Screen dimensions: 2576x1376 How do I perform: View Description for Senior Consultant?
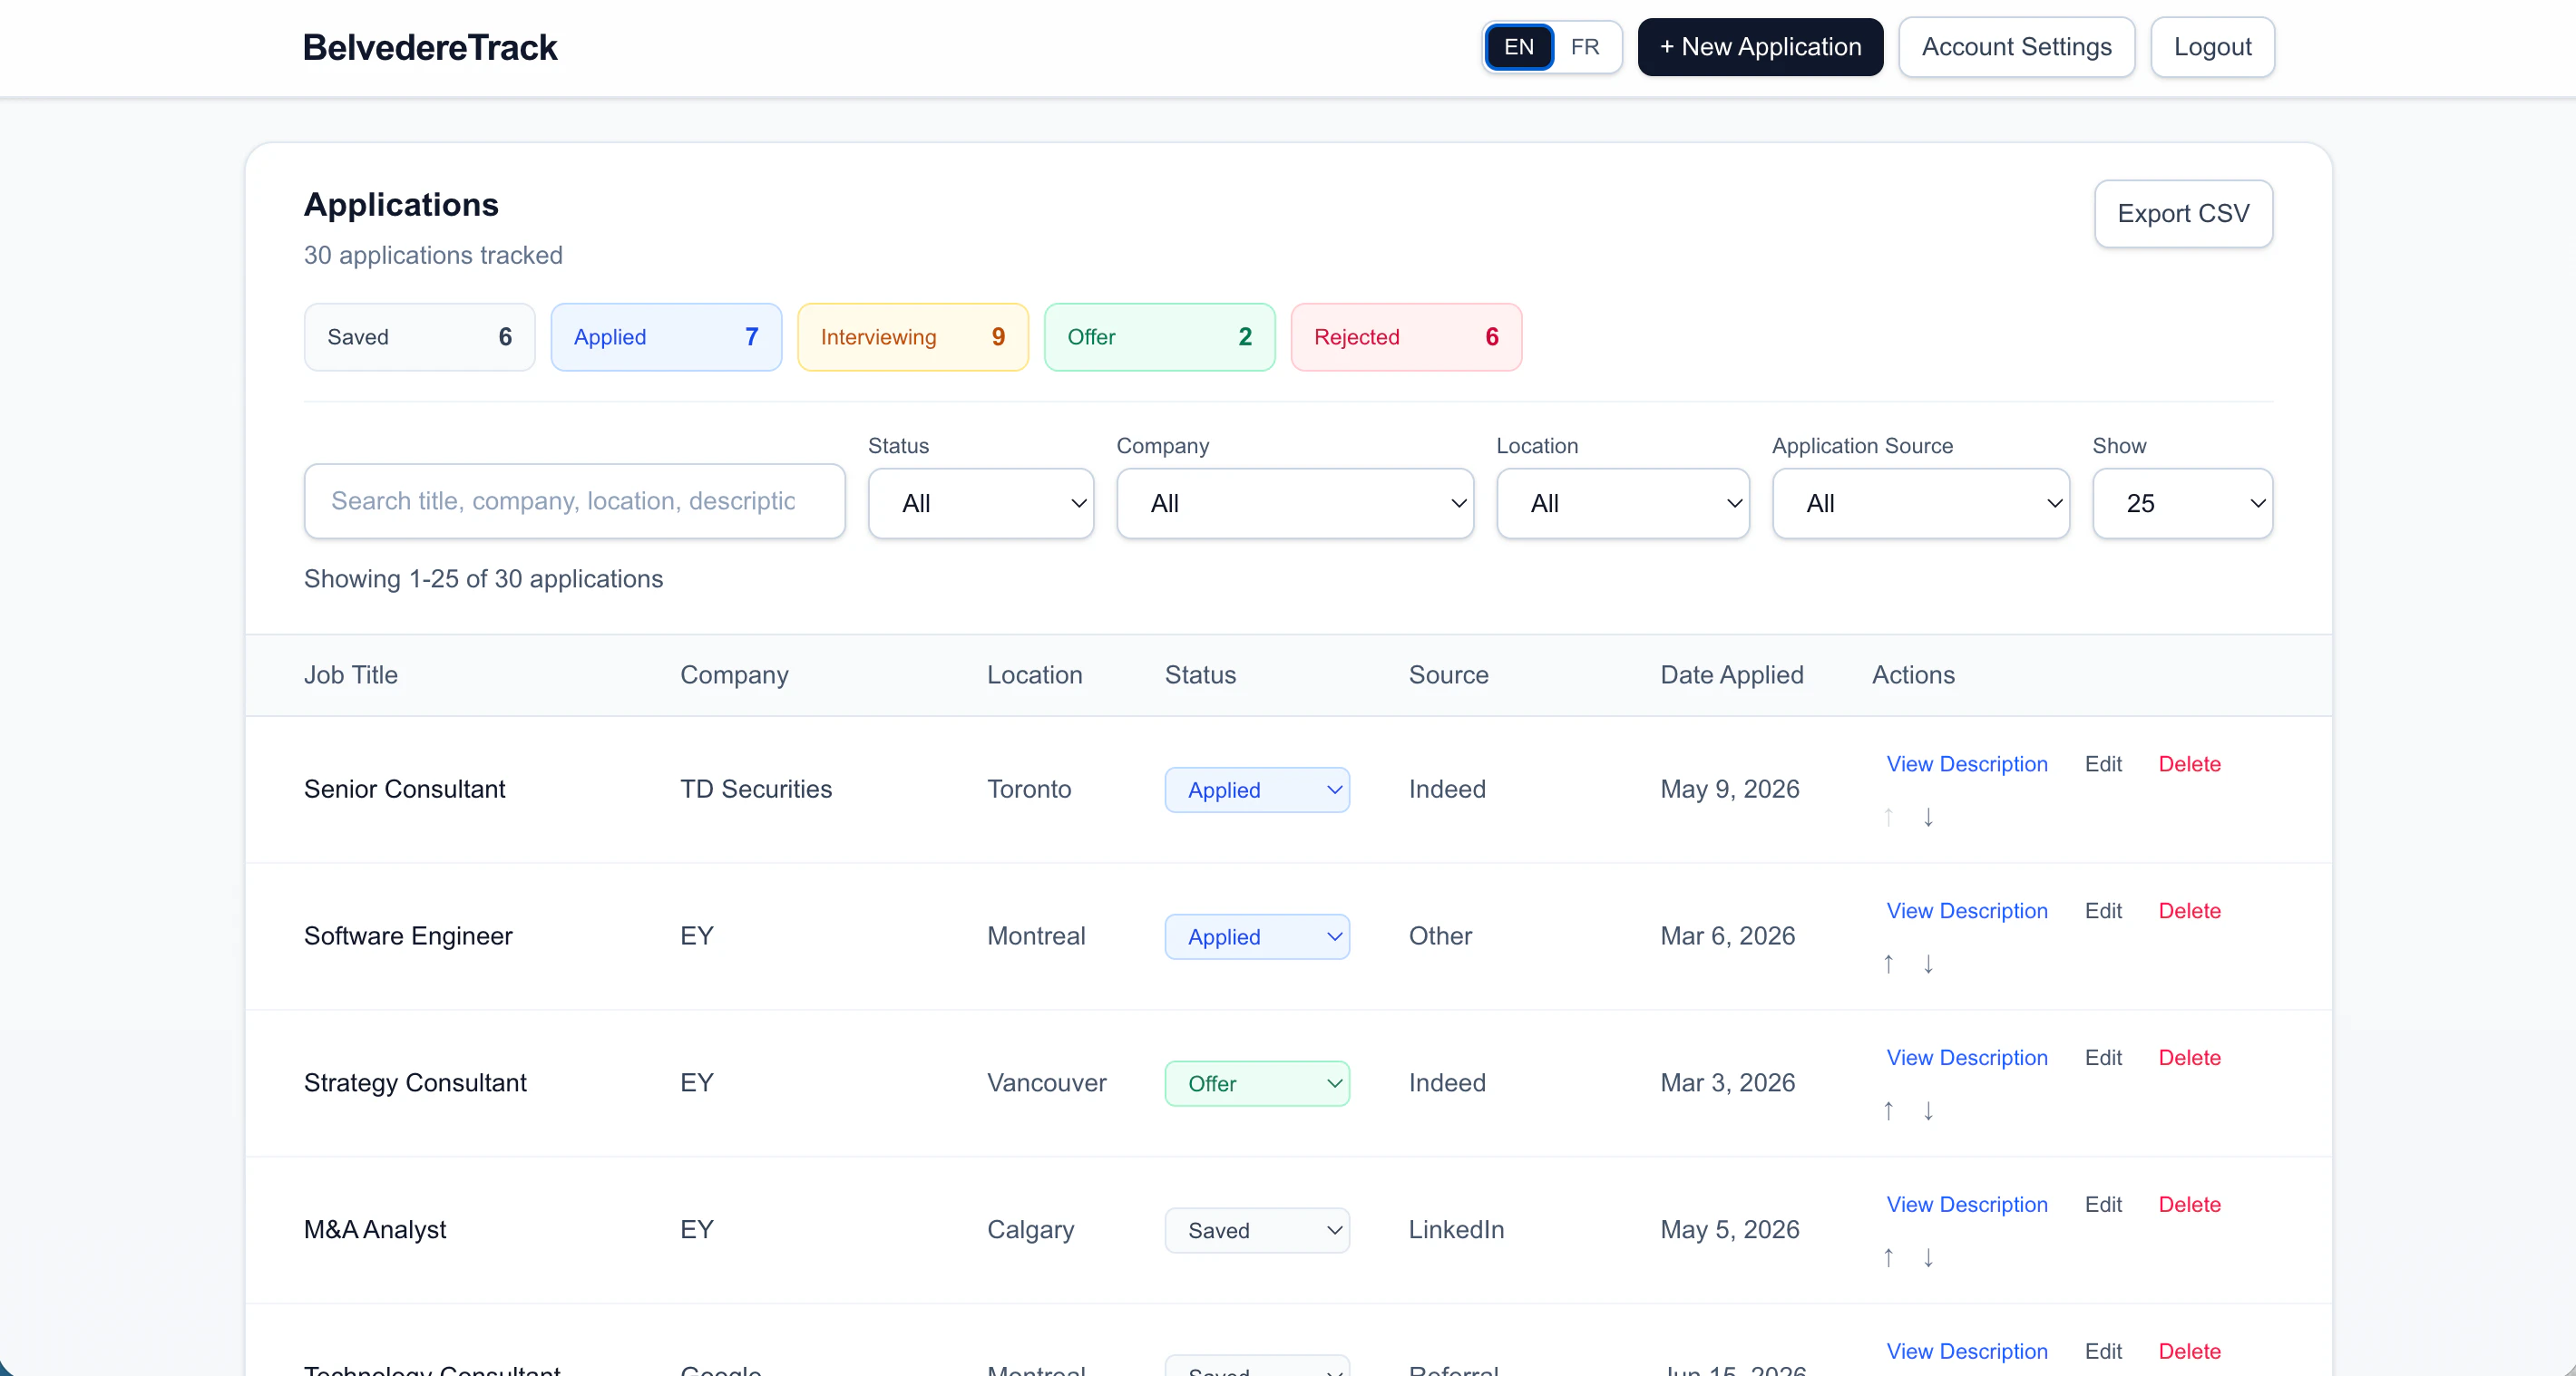pos(1966,764)
